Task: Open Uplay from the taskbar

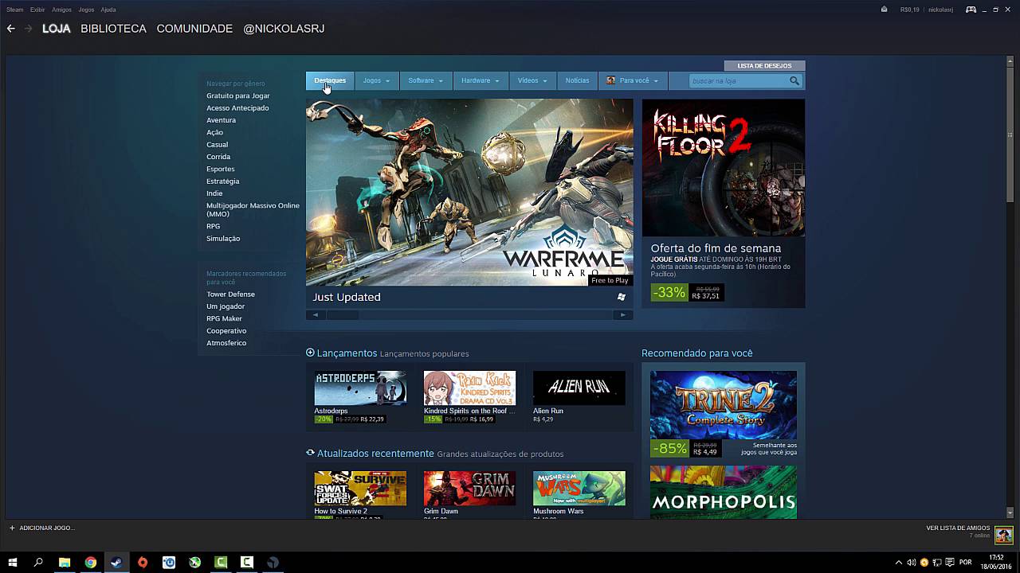Action: (169, 562)
